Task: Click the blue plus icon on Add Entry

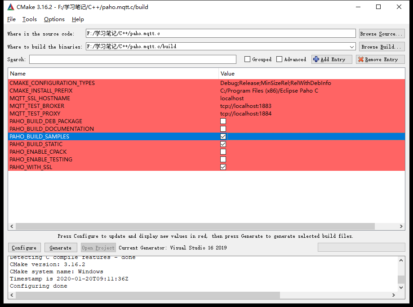Action: click(316, 59)
